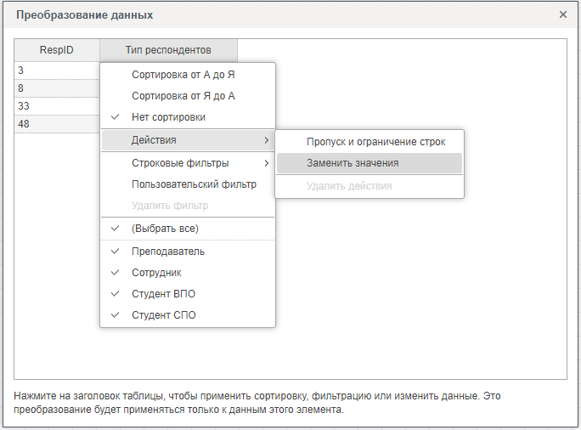
Task: Select Пропуск и ограничение строк
Action: 375,142
